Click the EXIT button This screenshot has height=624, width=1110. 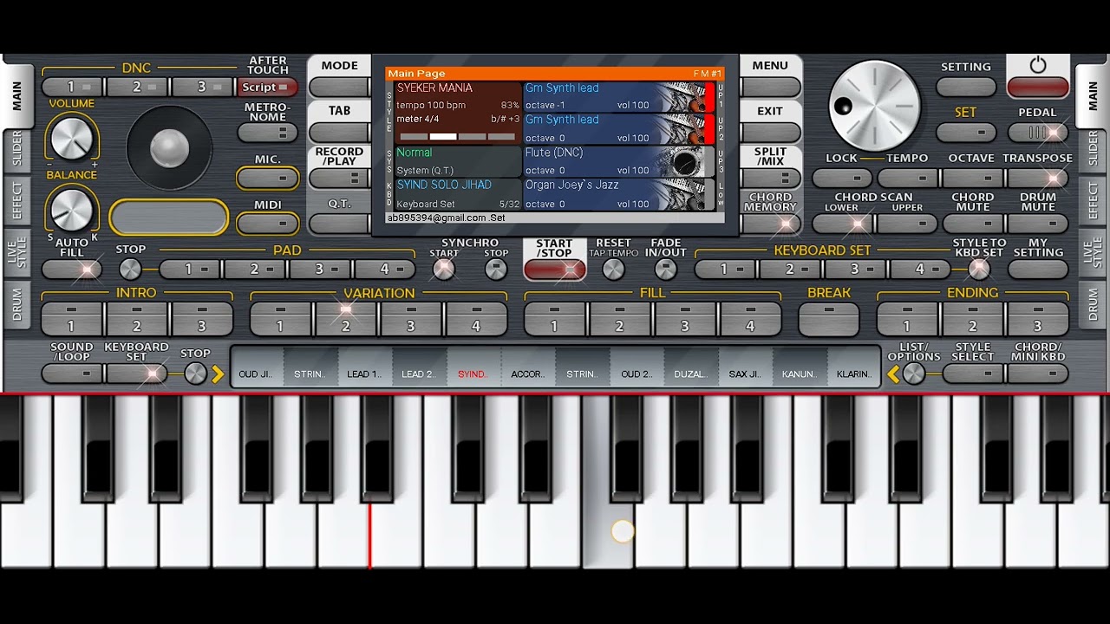770,133
